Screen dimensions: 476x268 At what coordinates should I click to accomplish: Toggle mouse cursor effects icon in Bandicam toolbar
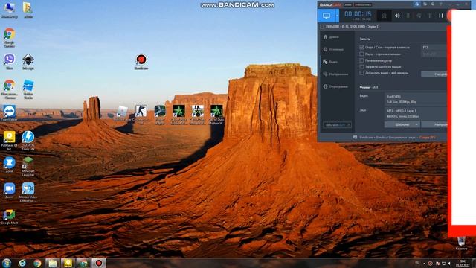419,16
